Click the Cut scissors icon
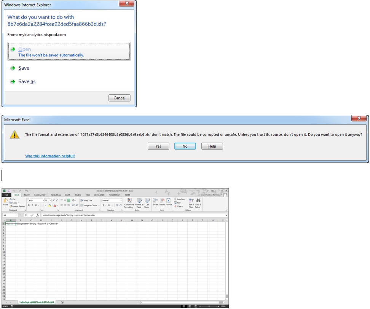 11,199
